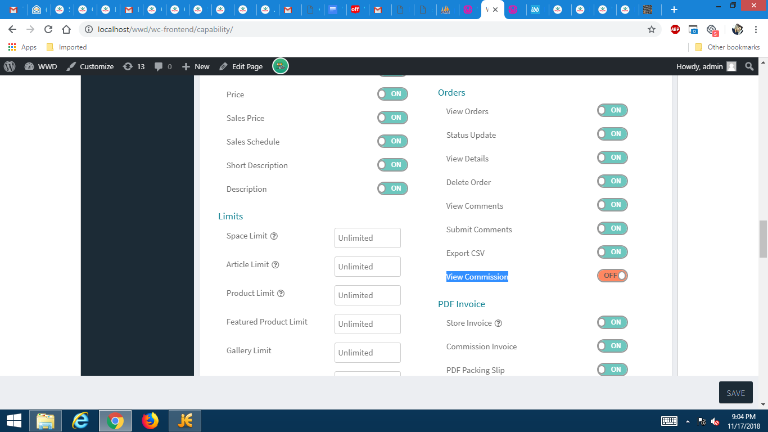This screenshot has height=432, width=768.
Task: Click the Limits section heading
Action: tap(231, 216)
